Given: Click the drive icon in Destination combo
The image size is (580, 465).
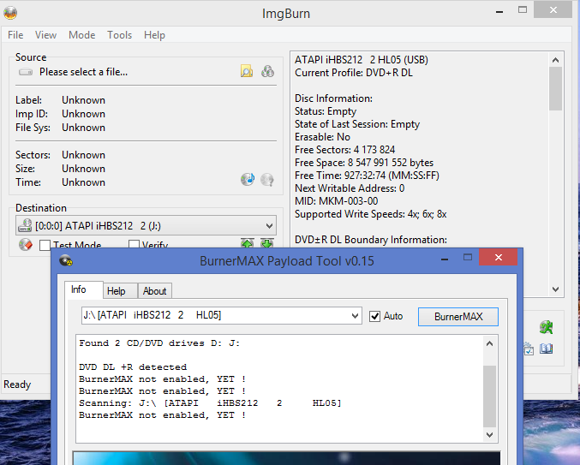Looking at the screenshot, I should 25,225.
